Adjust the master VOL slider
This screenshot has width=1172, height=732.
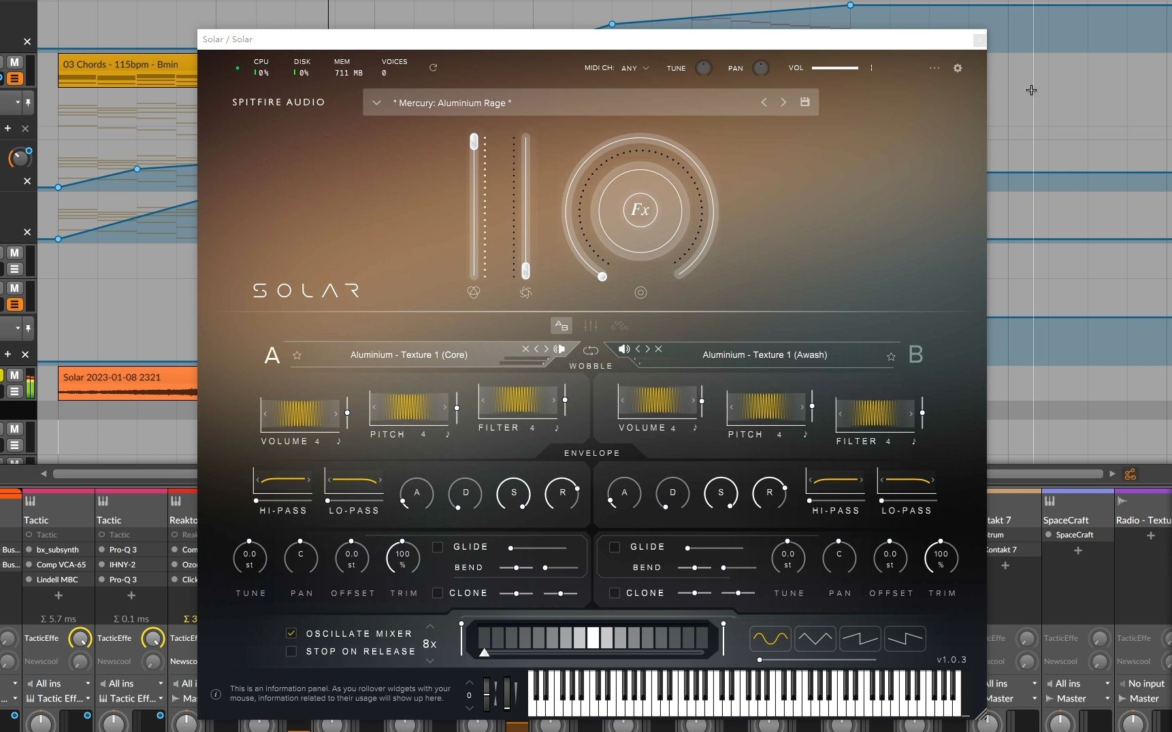click(x=834, y=68)
